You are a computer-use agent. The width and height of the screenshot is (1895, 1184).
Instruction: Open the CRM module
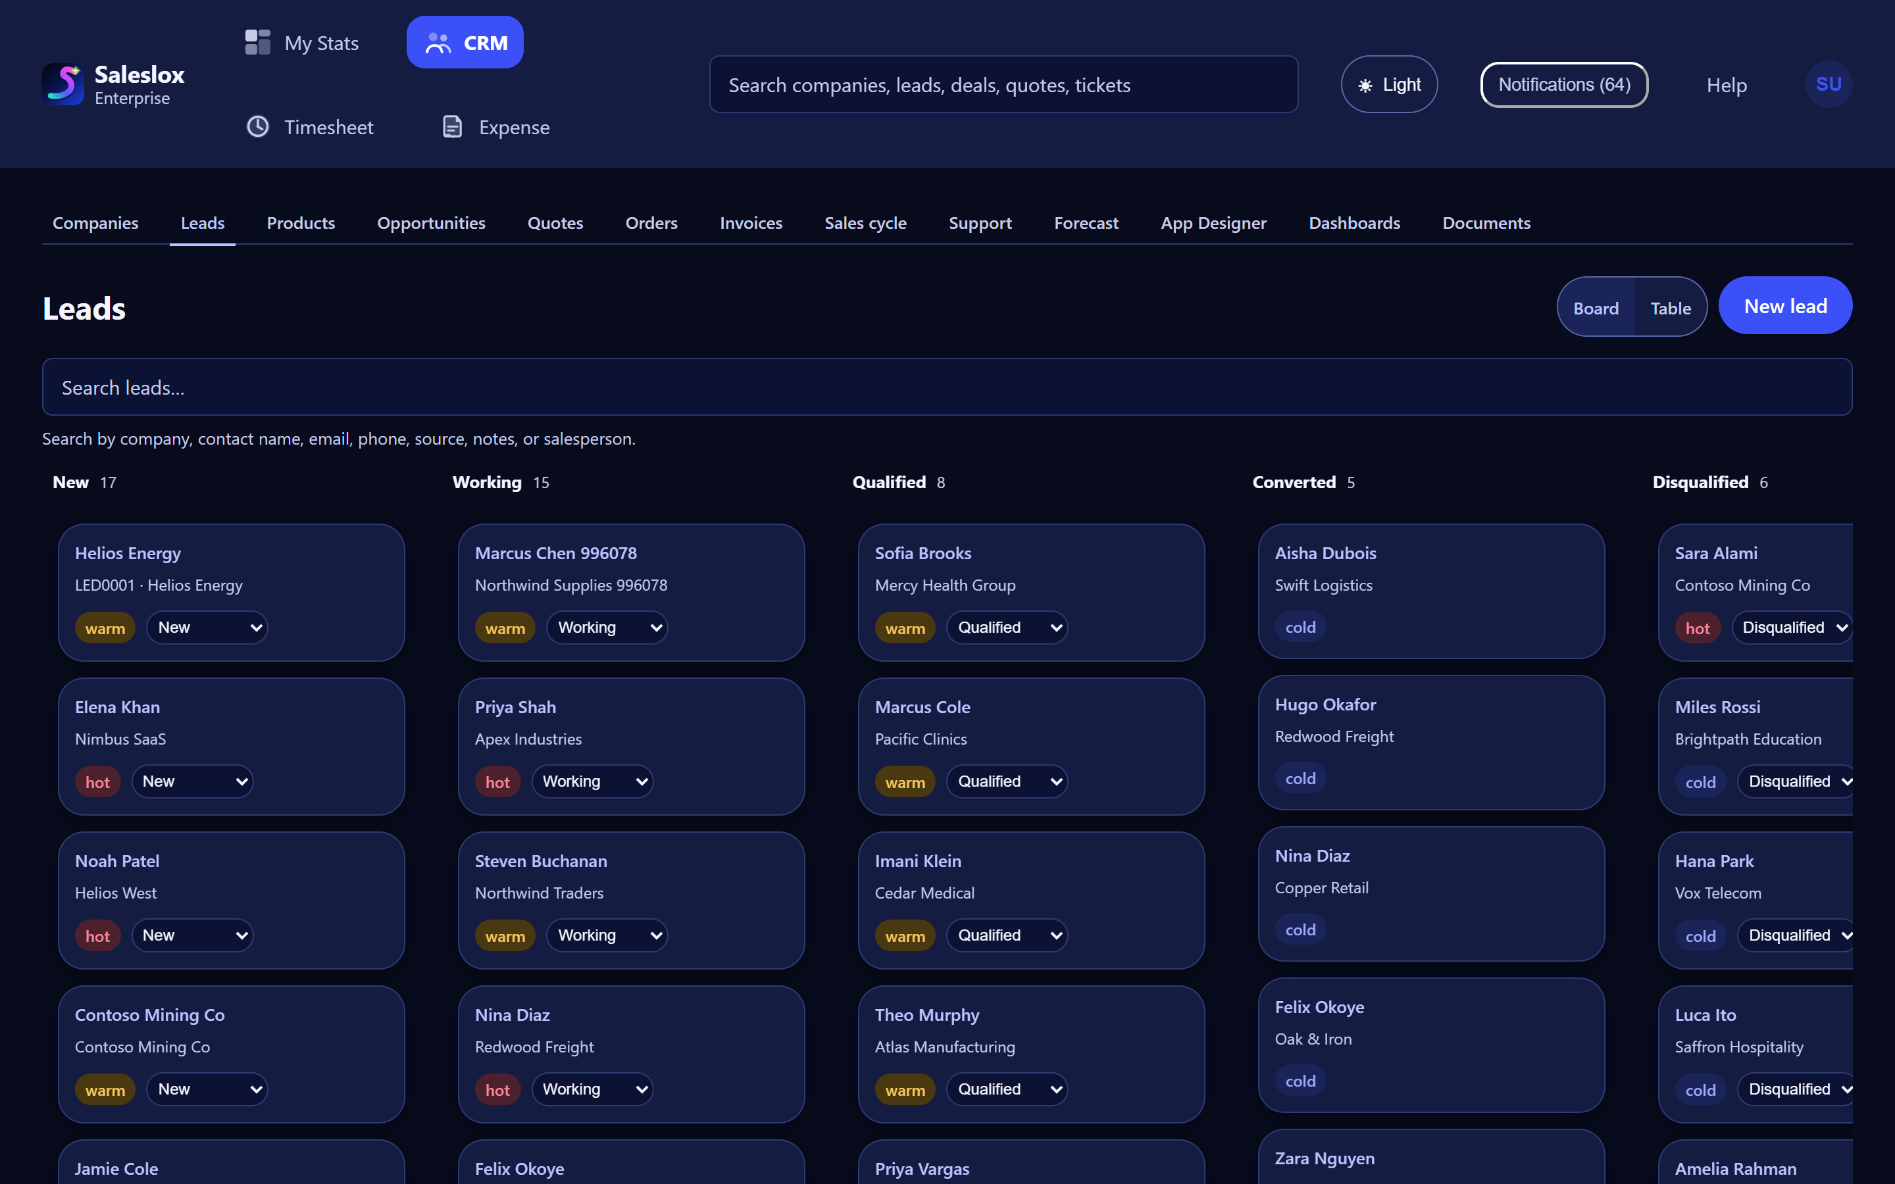[465, 42]
